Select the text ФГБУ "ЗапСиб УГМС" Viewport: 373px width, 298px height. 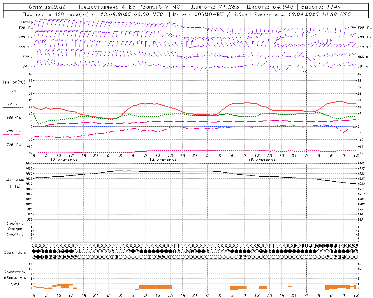click(152, 7)
